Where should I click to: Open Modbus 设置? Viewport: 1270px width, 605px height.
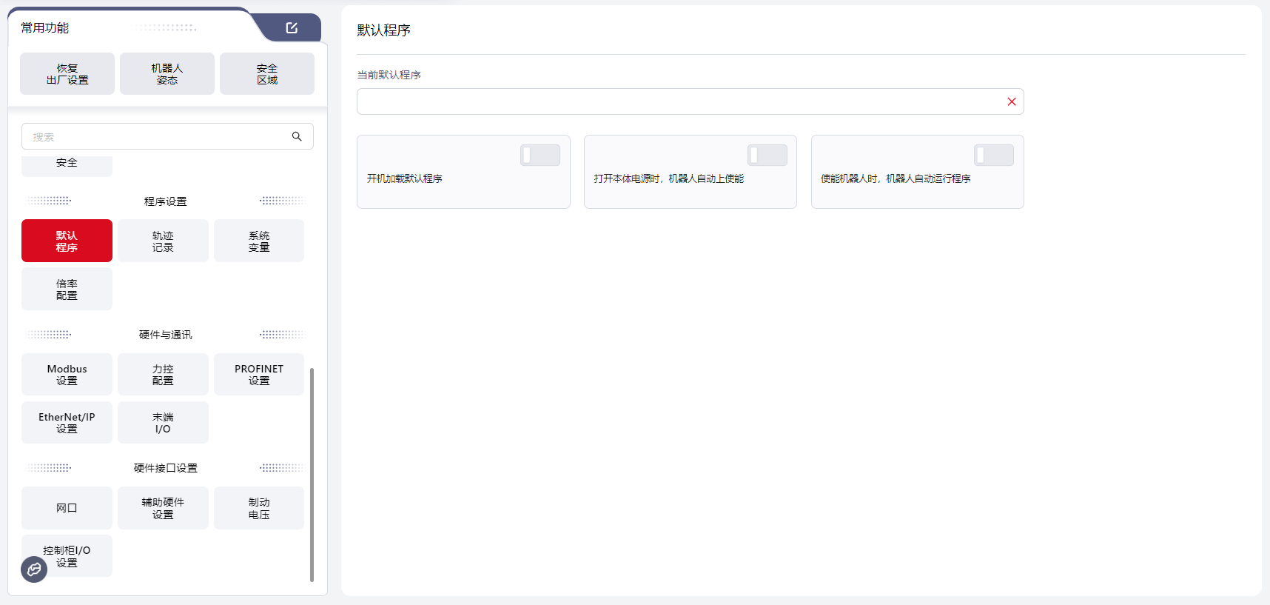coord(67,374)
